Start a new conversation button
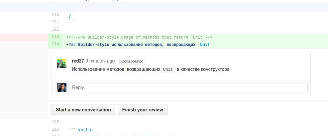Screen dimensions: 328x136 point(83,110)
